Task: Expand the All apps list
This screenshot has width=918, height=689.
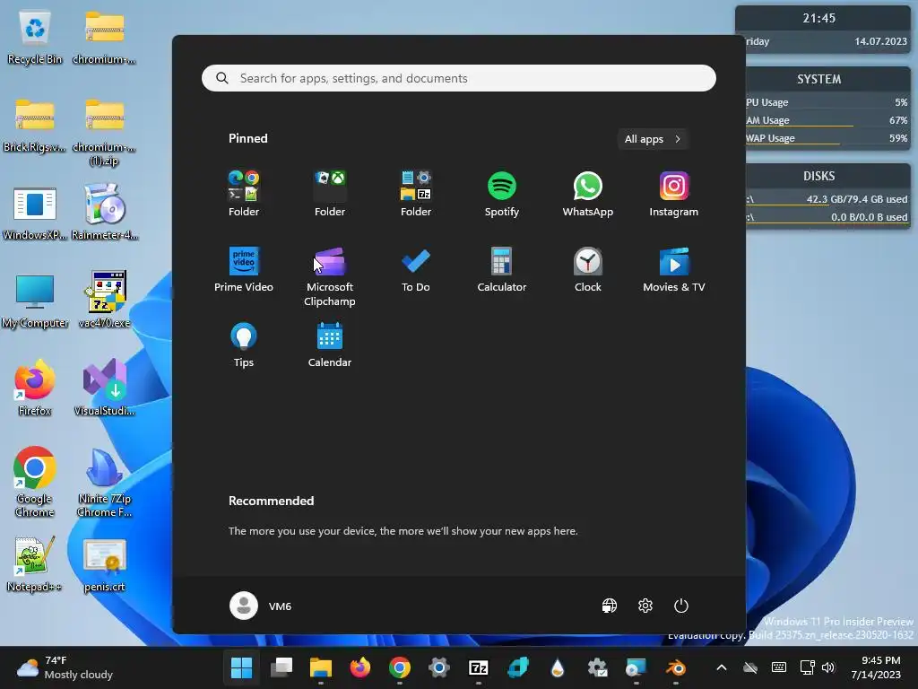Action: [x=653, y=139]
